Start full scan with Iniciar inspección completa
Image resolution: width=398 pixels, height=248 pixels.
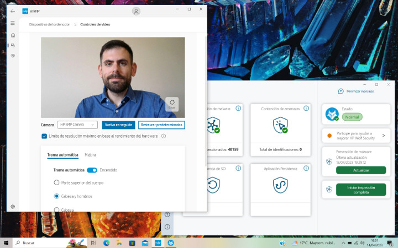click(x=361, y=190)
